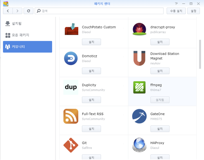This screenshot has width=204, height=160.
Task: Open the Full-Text RSS orange icon
Action: 71,116
